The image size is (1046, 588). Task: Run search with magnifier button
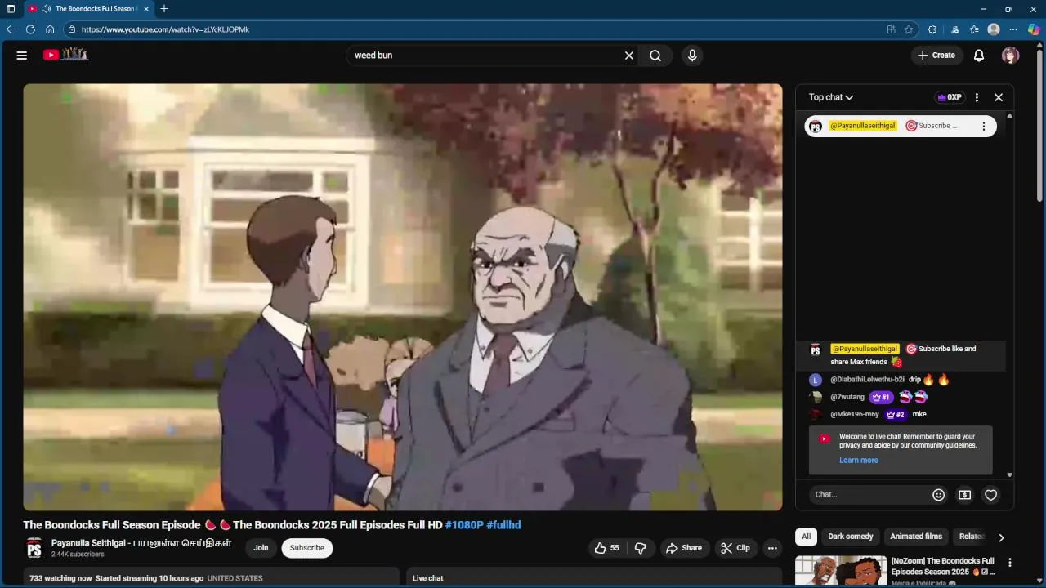655,56
